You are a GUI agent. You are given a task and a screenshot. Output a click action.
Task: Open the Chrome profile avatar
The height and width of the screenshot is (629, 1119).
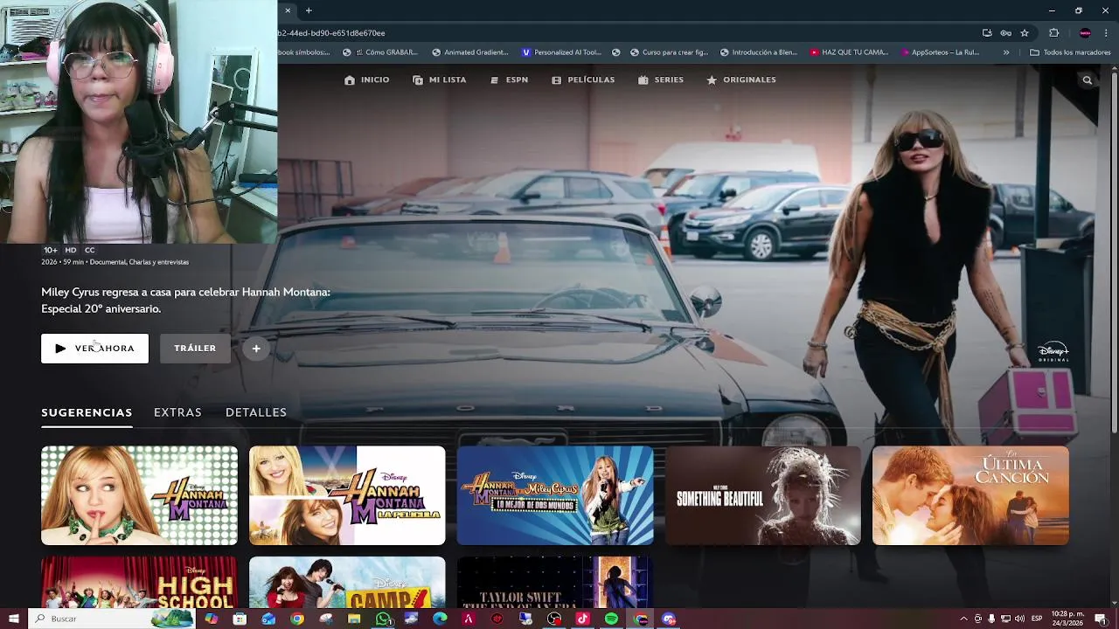(1085, 33)
